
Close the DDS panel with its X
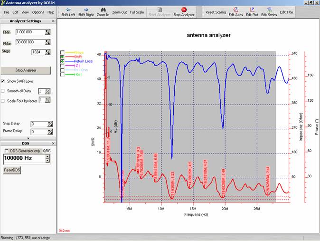[53, 143]
